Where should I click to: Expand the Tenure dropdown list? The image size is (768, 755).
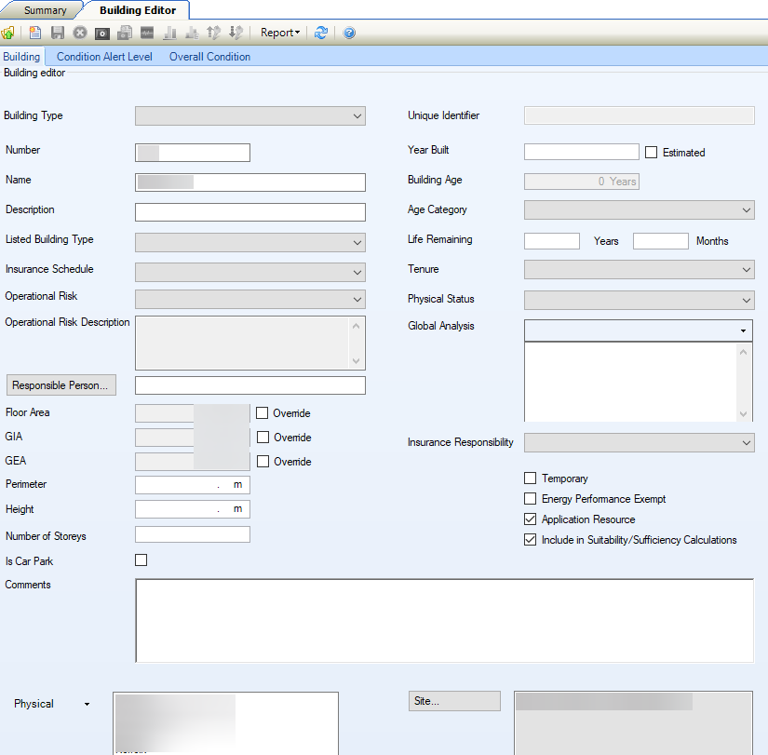pos(640,270)
